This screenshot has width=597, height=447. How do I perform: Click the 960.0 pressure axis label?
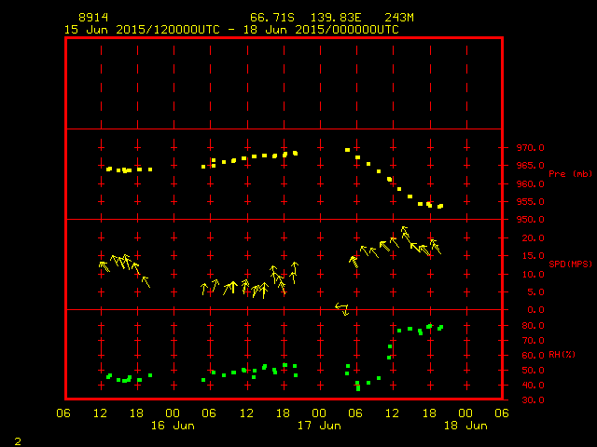531,184
